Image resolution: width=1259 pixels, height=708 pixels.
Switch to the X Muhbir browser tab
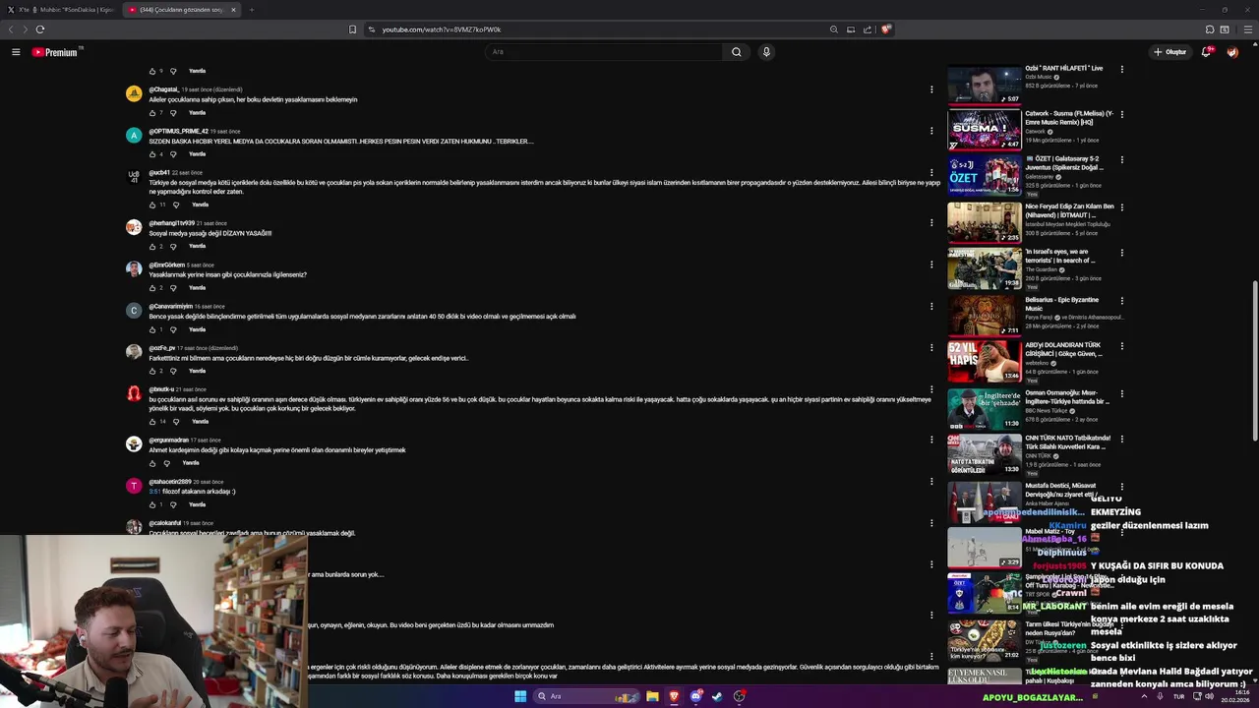(61, 10)
